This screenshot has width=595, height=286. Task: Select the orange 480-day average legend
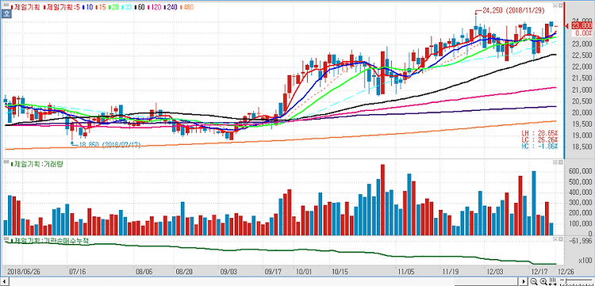[x=186, y=7]
